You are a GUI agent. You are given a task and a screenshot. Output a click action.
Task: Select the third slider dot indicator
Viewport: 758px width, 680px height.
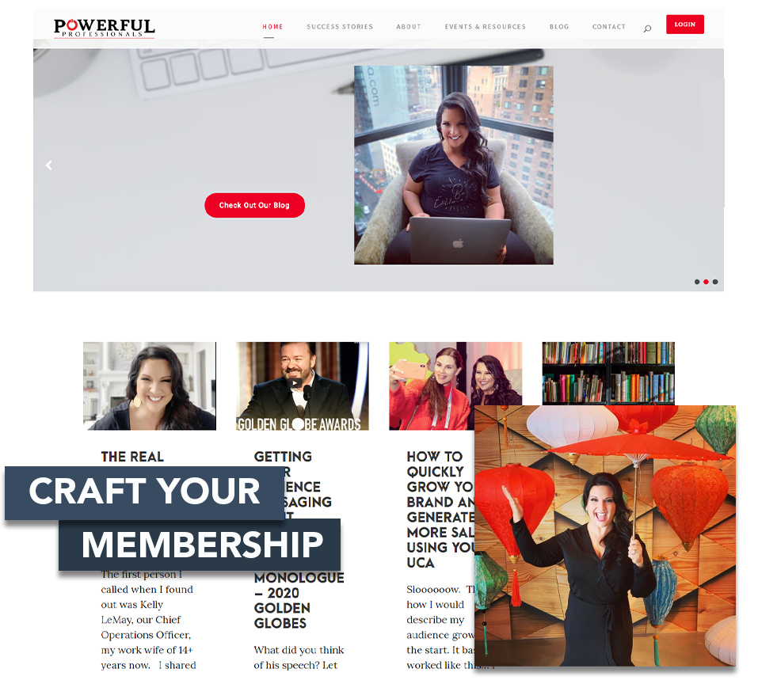715,282
